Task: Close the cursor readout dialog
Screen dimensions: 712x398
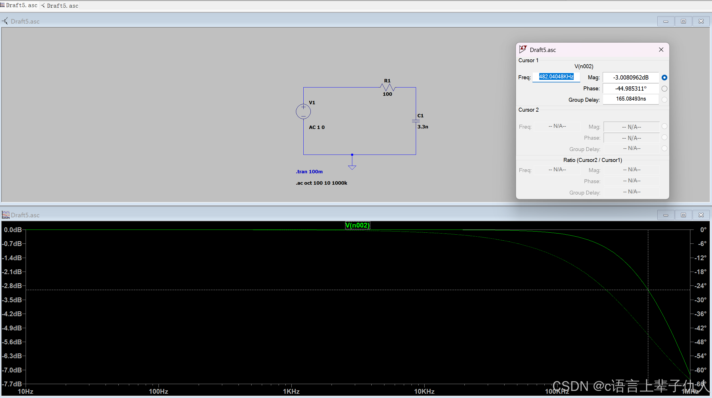Action: click(x=661, y=50)
